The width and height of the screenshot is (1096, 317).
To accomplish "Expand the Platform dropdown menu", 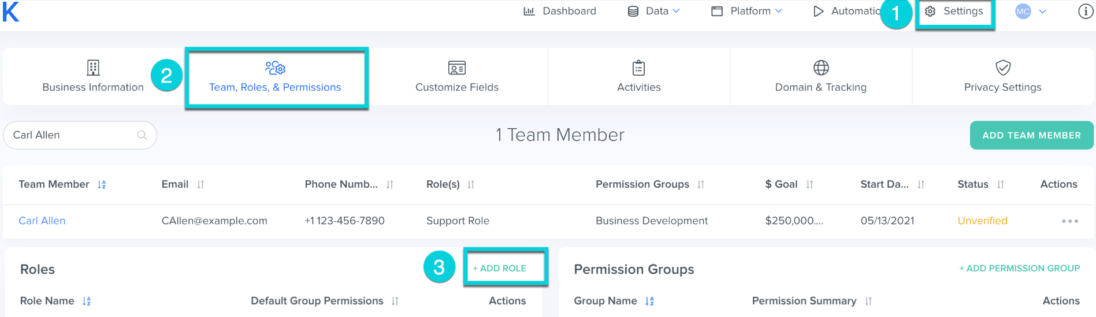I will pyautogui.click(x=747, y=11).
